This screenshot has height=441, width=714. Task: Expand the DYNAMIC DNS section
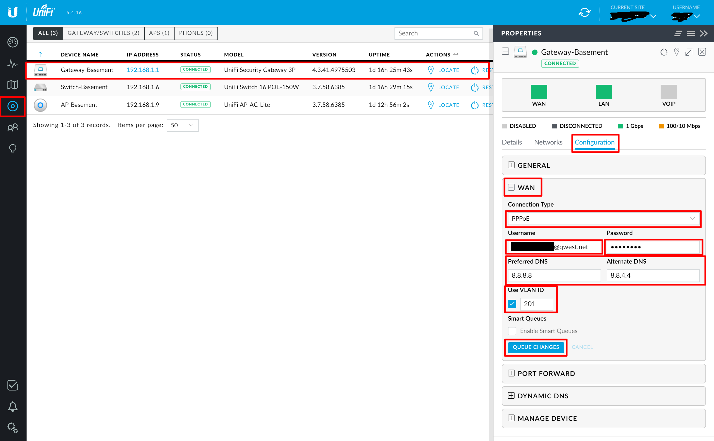point(511,396)
